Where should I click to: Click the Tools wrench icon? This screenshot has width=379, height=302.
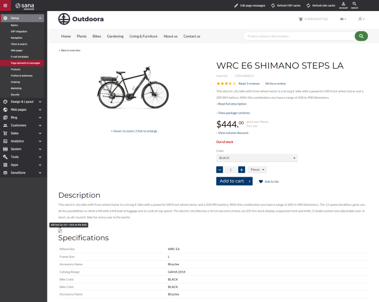[x=6, y=157]
